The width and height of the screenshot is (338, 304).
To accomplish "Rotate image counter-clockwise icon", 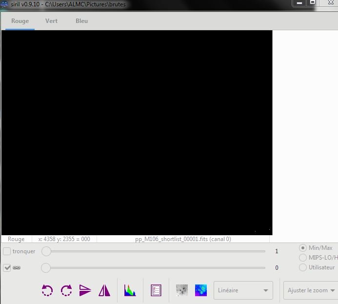I will (47, 290).
